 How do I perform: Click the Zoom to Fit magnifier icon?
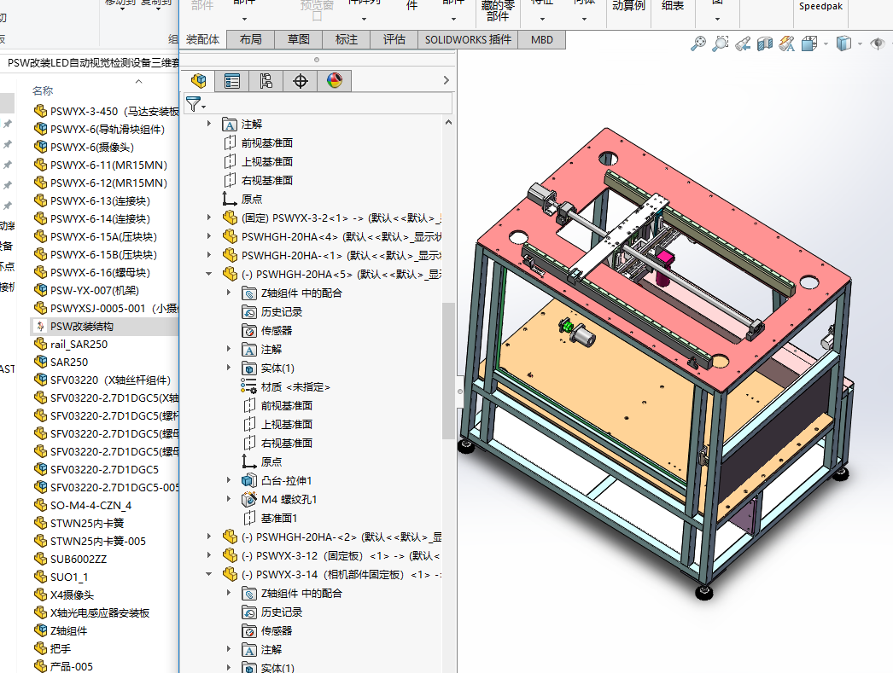coord(698,44)
